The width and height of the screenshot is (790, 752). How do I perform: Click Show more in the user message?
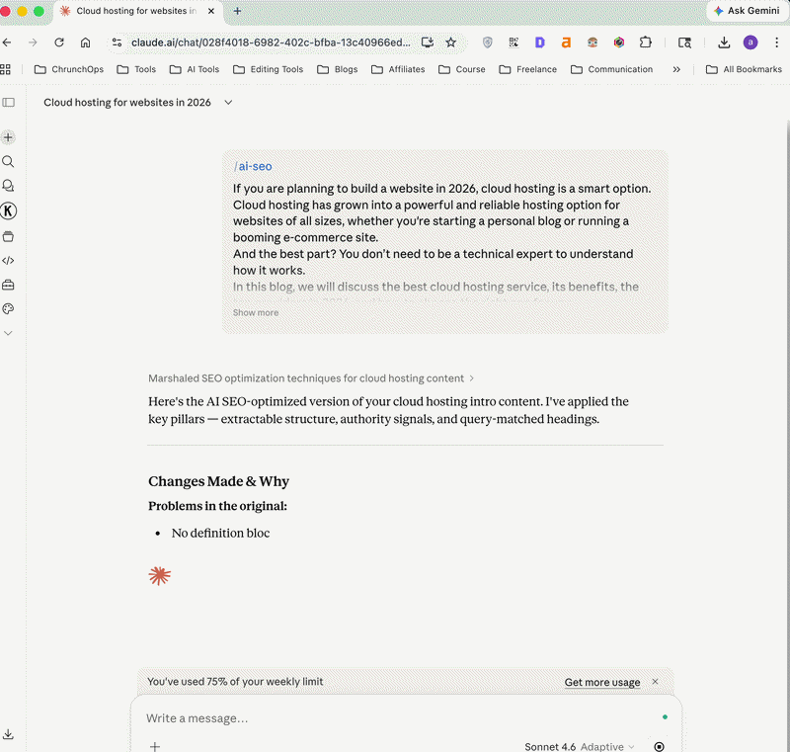point(256,312)
